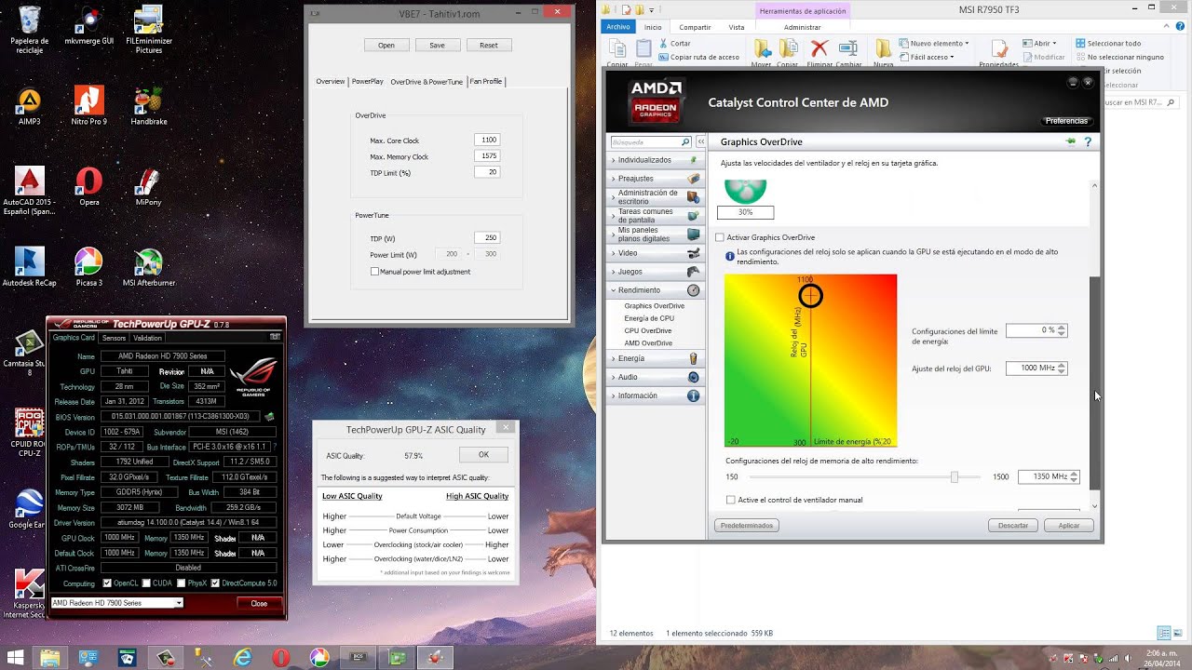
Task: Click the Bus Interface question mark in GPU-Z
Action: (274, 447)
